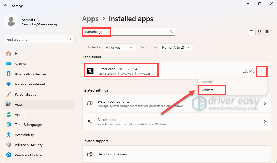Click the Help from the web globe icon
This screenshot has width=277, height=163.
coord(90,154)
